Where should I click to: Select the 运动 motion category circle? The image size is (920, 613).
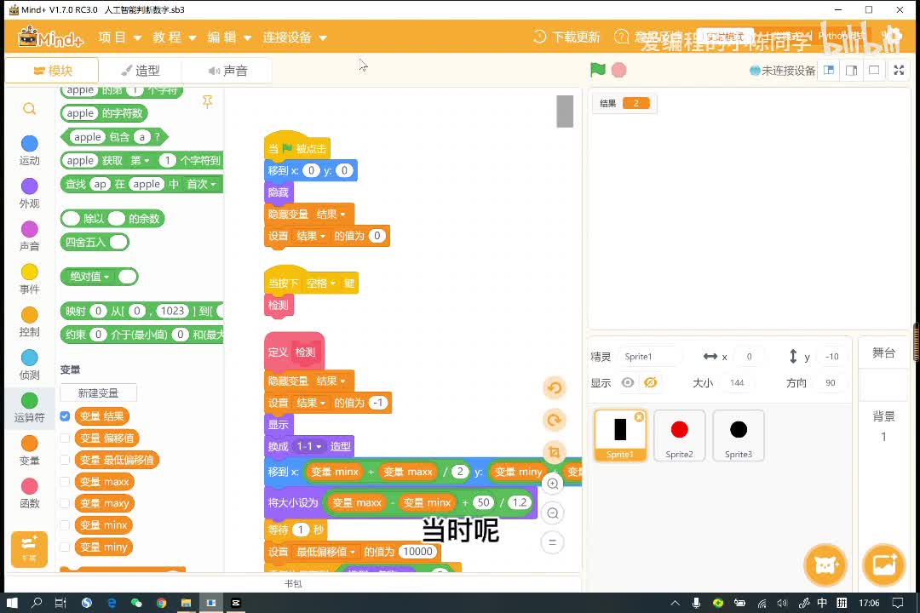point(29,144)
